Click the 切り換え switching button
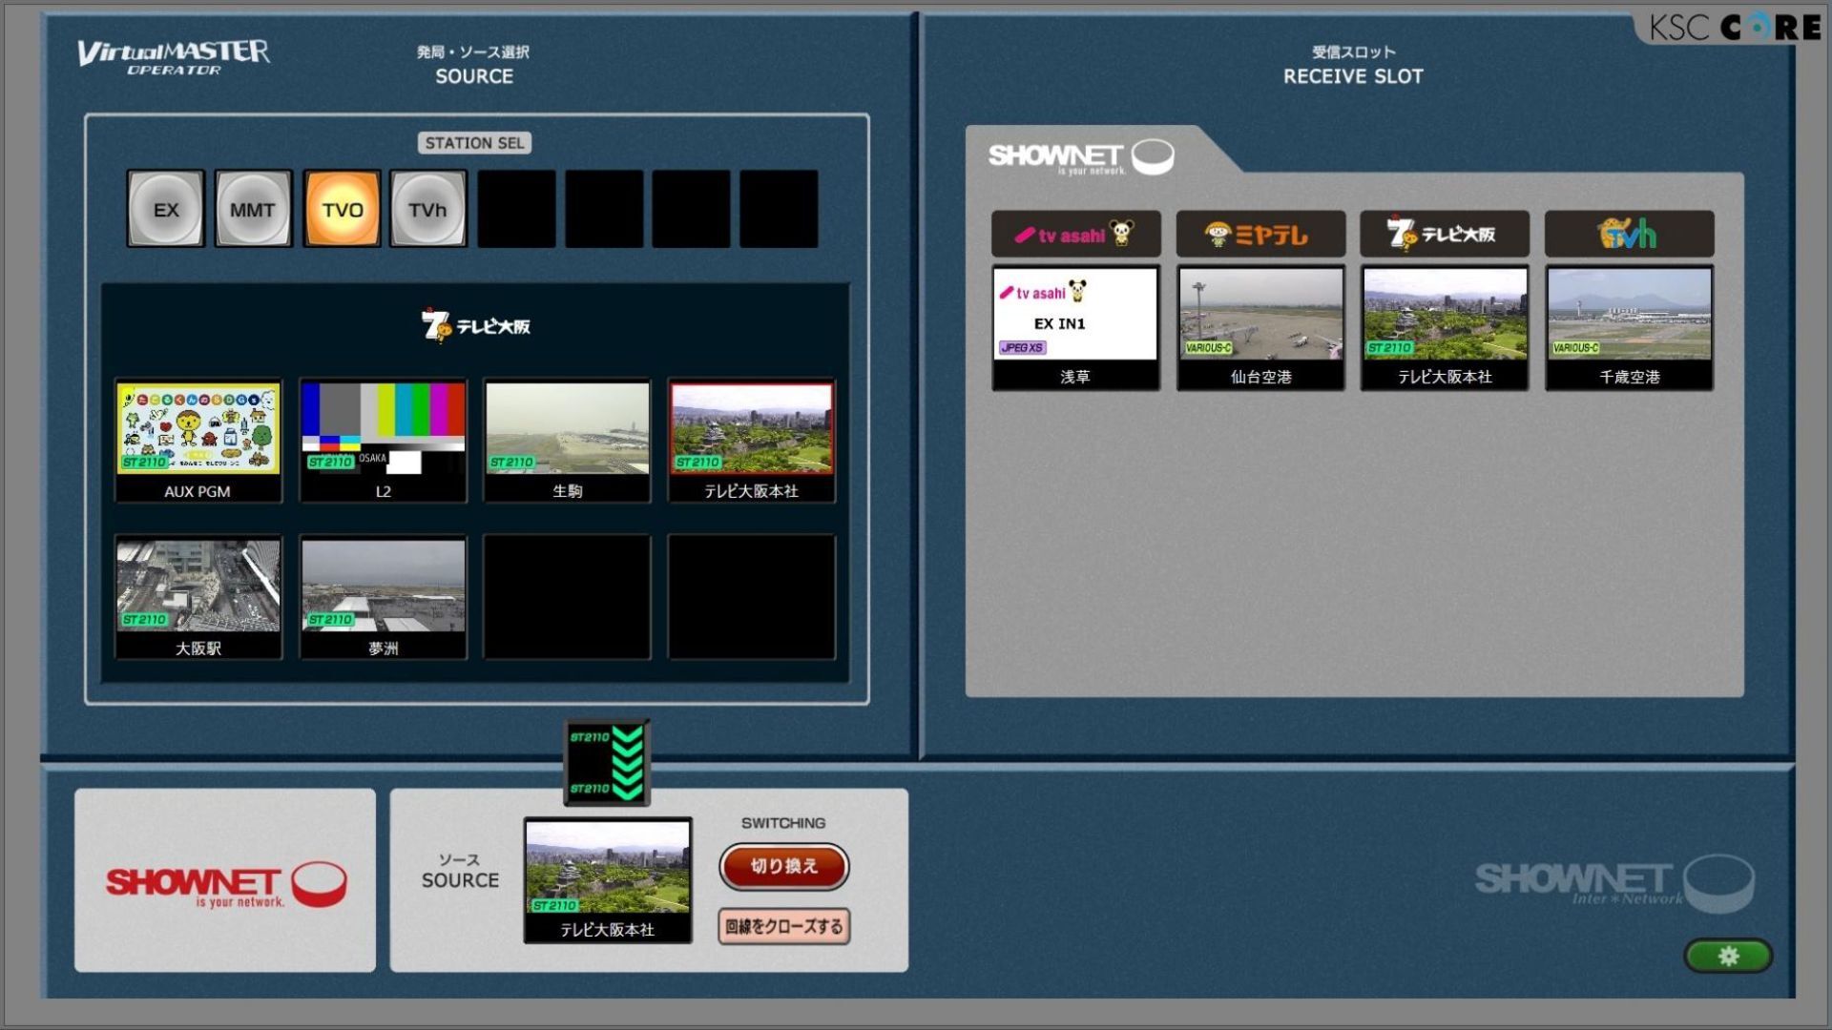The width and height of the screenshot is (1832, 1030). coord(784,866)
